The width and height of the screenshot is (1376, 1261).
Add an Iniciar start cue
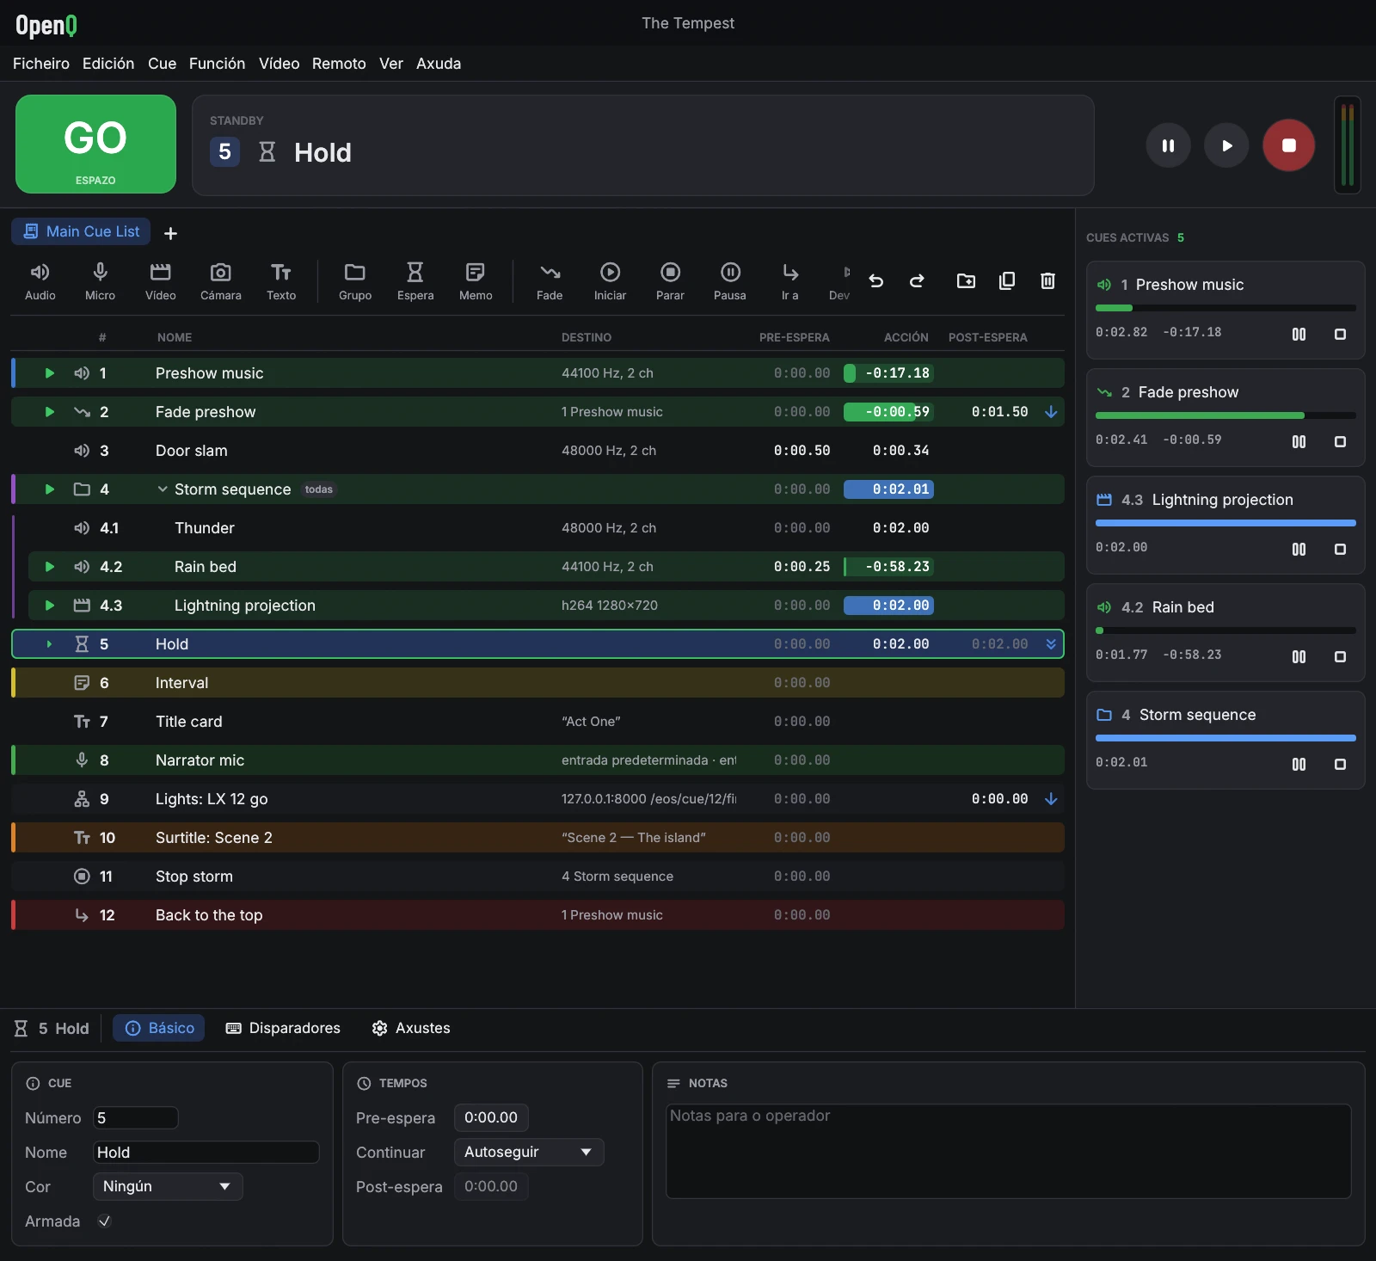[x=610, y=281]
